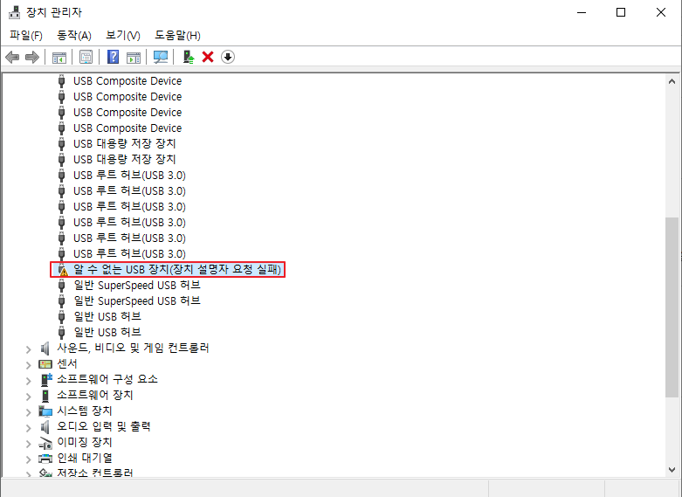The width and height of the screenshot is (682, 497).
Task: Expand the 센서 node
Action: (29, 365)
